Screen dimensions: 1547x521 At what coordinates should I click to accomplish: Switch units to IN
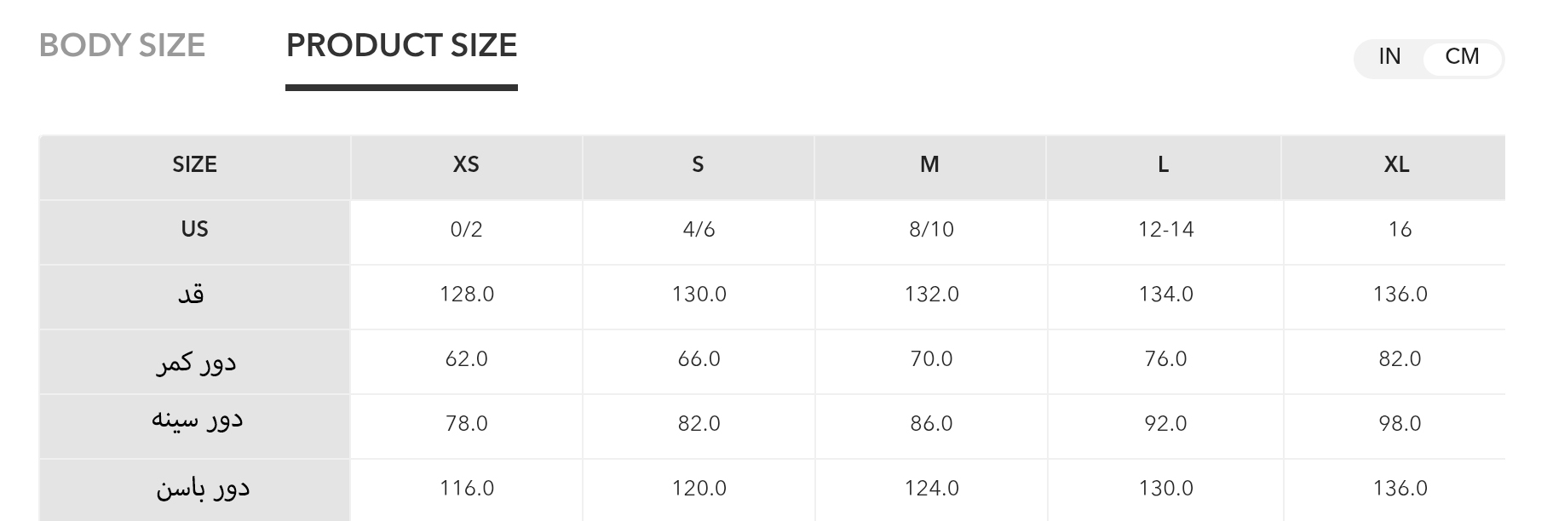(1389, 57)
